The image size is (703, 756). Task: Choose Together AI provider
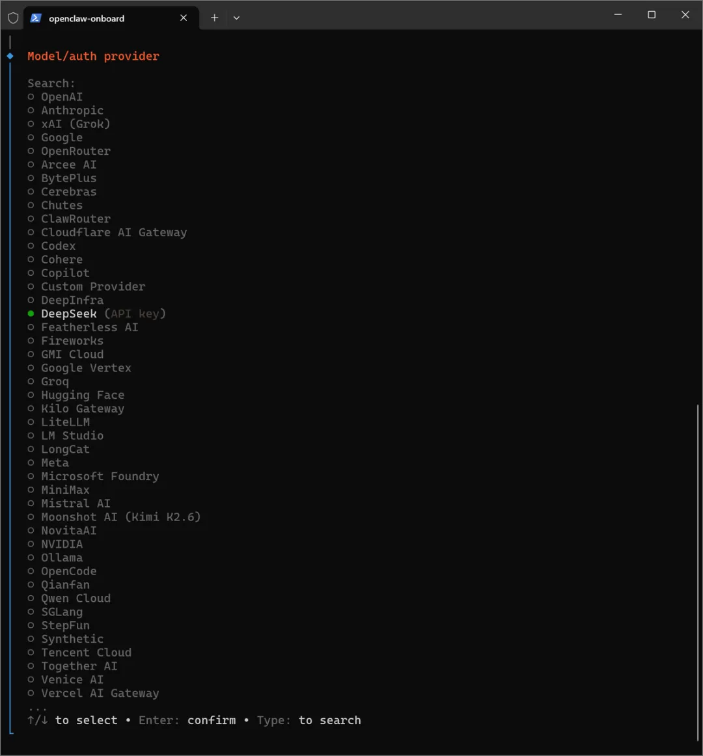[72, 666]
